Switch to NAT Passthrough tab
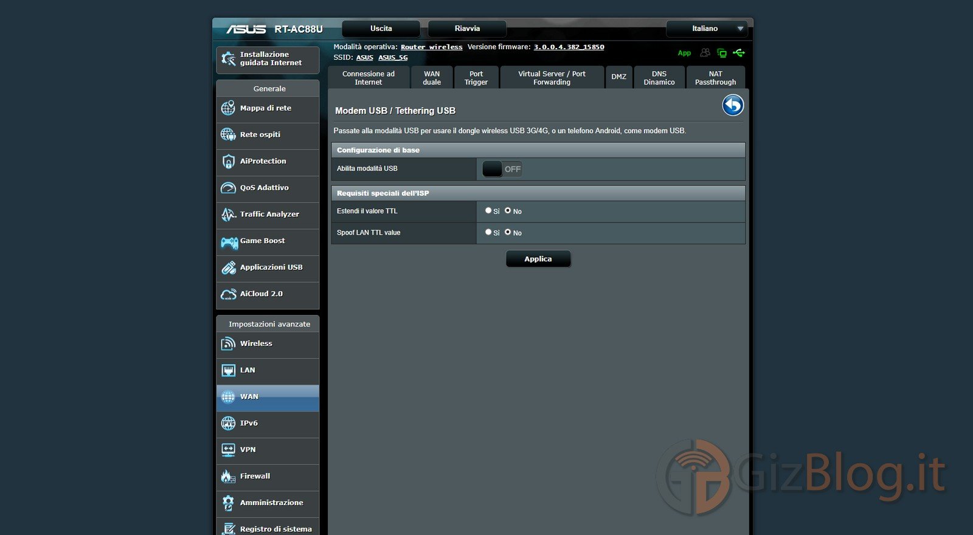Viewport: 973px width, 535px height. tap(716, 78)
